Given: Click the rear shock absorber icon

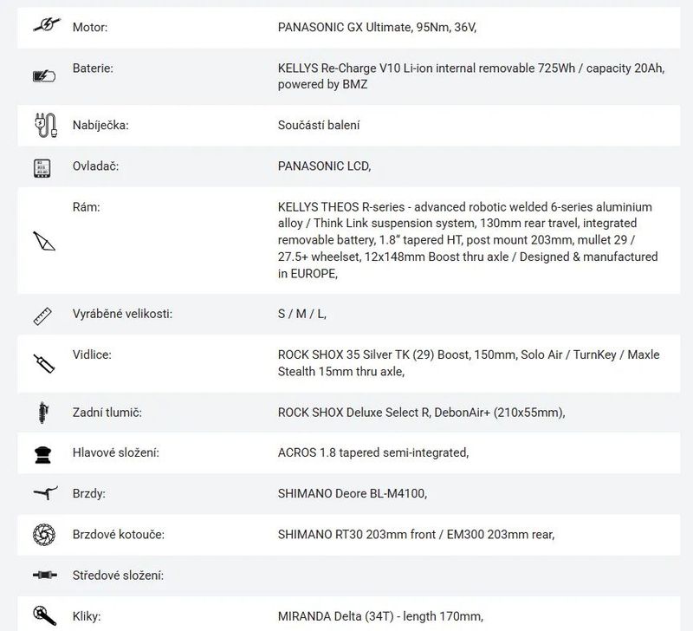Looking at the screenshot, I should pos(42,413).
